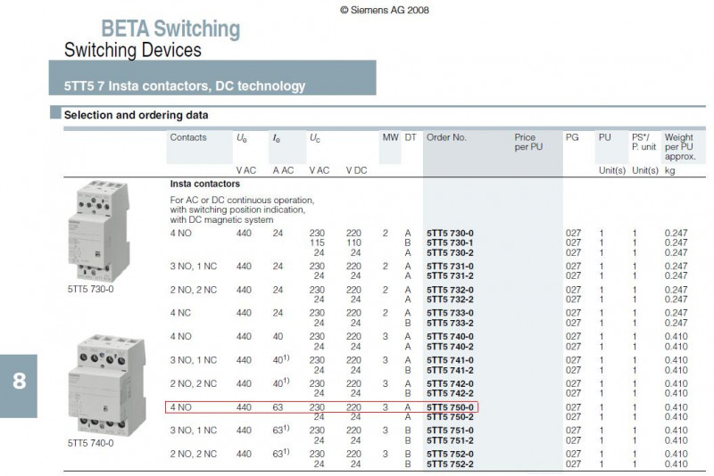This screenshot has width=714, height=476.
Task: Click the Siemens AG 2008 copyright text
Action: (x=385, y=10)
